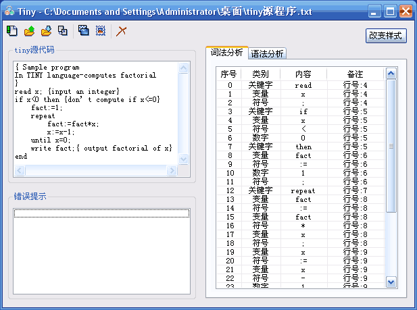Click the folder icon with green up arrow
The height and width of the screenshot is (310, 417).
click(29, 30)
